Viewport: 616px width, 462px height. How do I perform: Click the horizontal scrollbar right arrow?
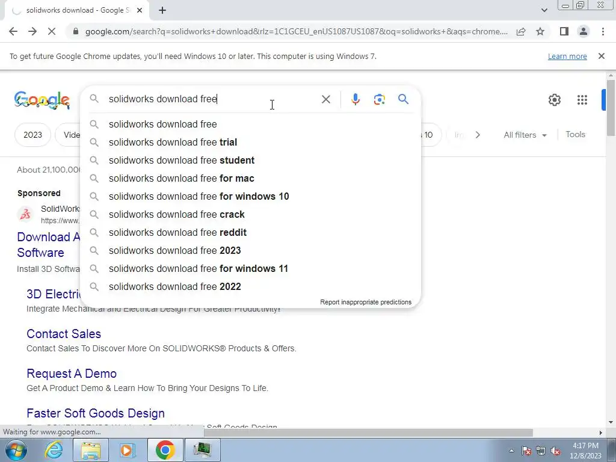(x=600, y=433)
